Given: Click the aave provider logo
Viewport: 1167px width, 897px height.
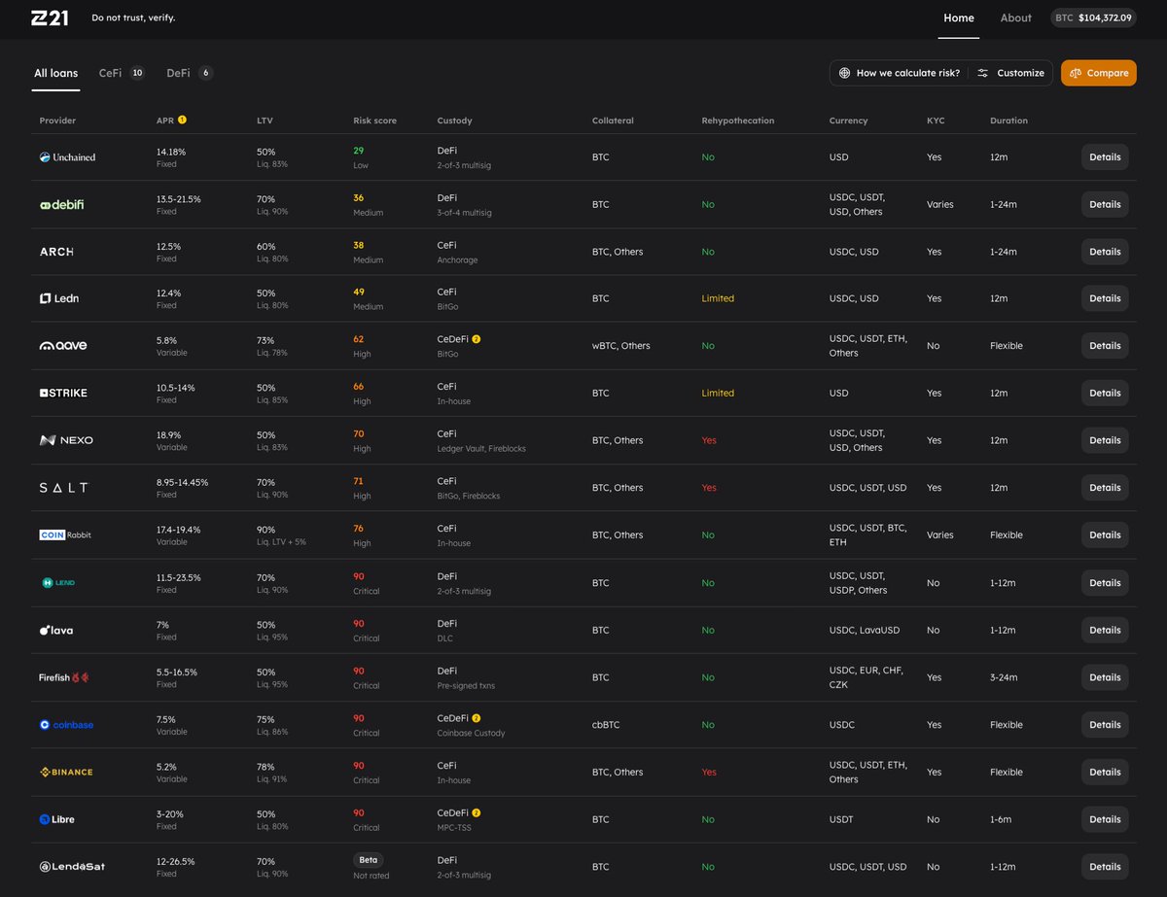Looking at the screenshot, I should (65, 346).
